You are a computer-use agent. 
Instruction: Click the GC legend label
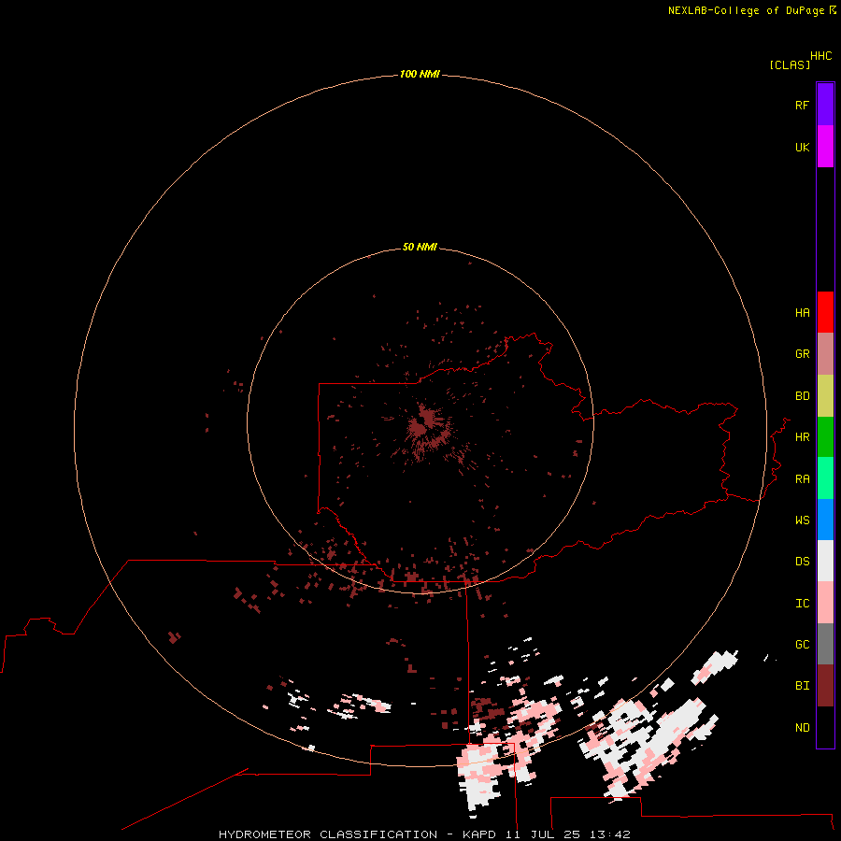(802, 644)
